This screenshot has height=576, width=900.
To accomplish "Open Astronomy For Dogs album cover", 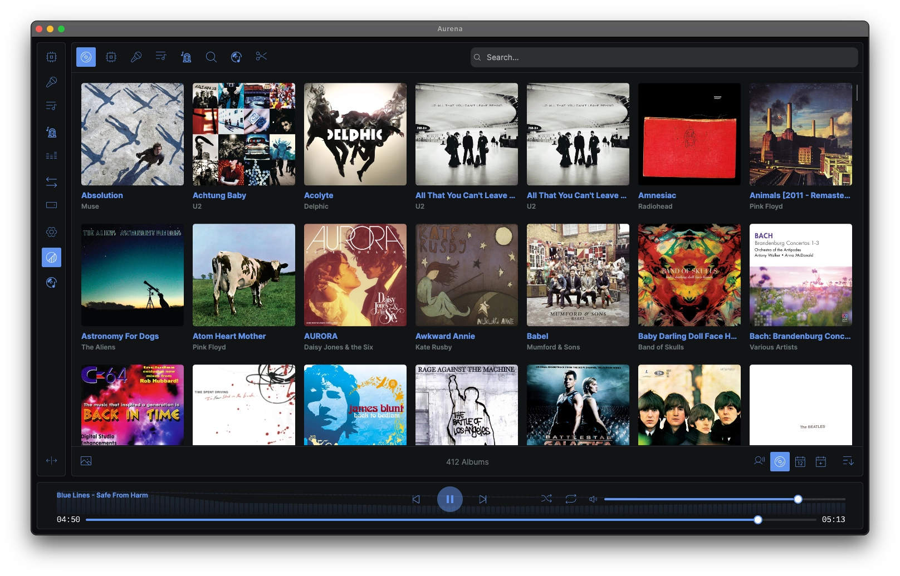I will pyautogui.click(x=133, y=275).
